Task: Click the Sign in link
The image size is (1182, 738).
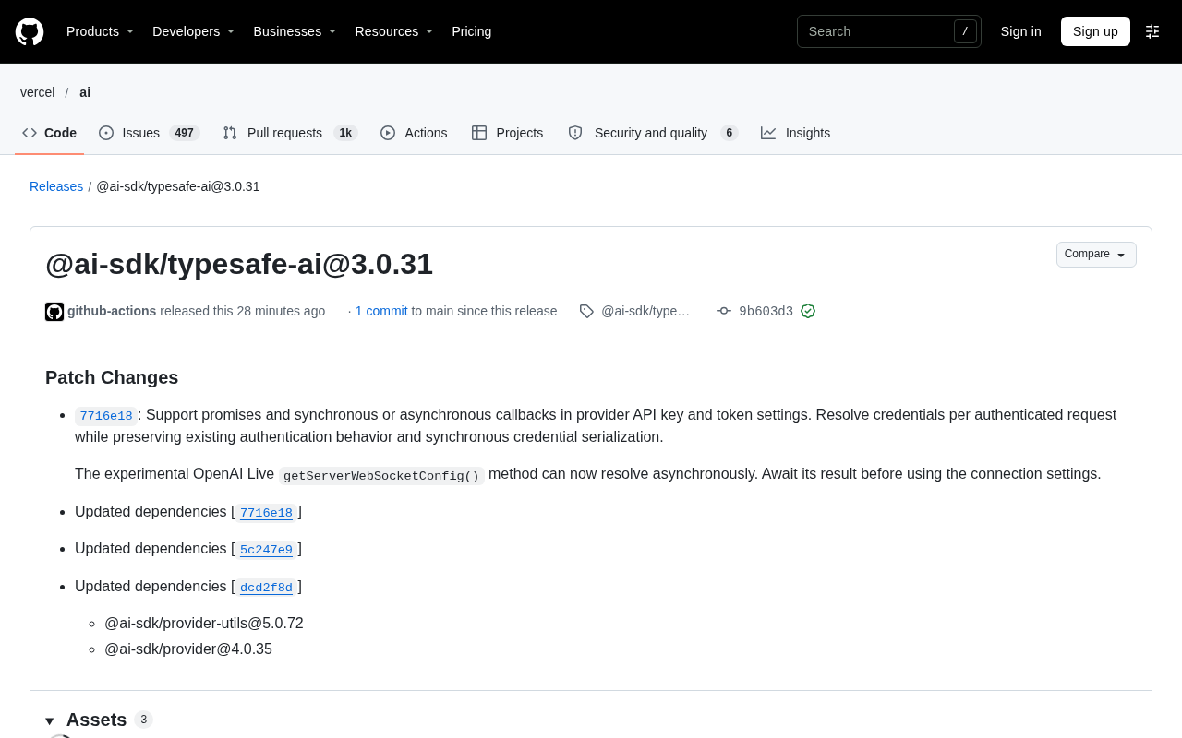Action: pos(1021,31)
